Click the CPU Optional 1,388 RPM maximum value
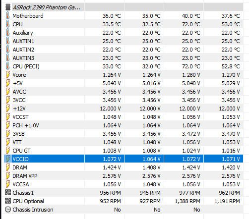The height and width of the screenshot is (219, 249). point(187,201)
